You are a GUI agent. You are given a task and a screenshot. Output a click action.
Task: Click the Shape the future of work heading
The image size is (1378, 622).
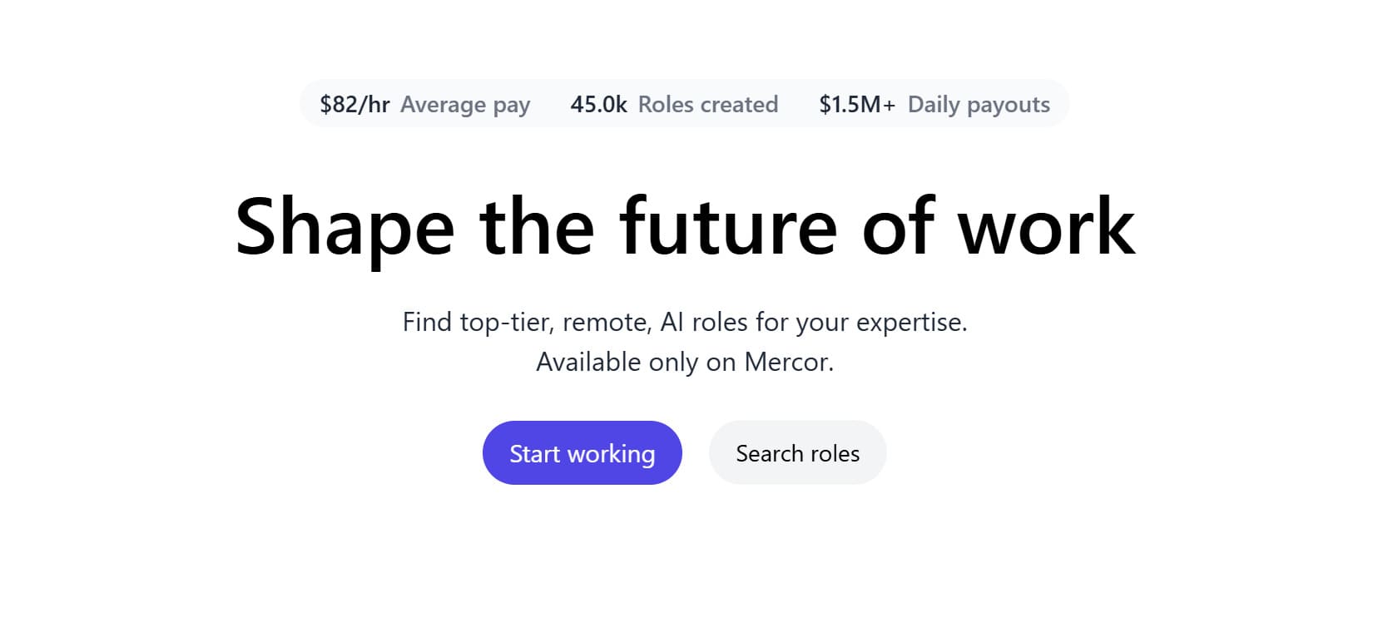(x=686, y=225)
